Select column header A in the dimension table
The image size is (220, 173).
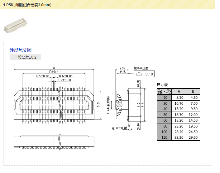179,91
